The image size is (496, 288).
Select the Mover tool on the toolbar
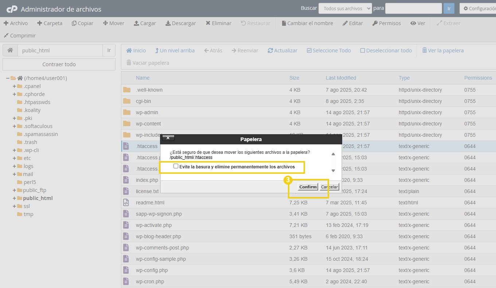coord(113,23)
